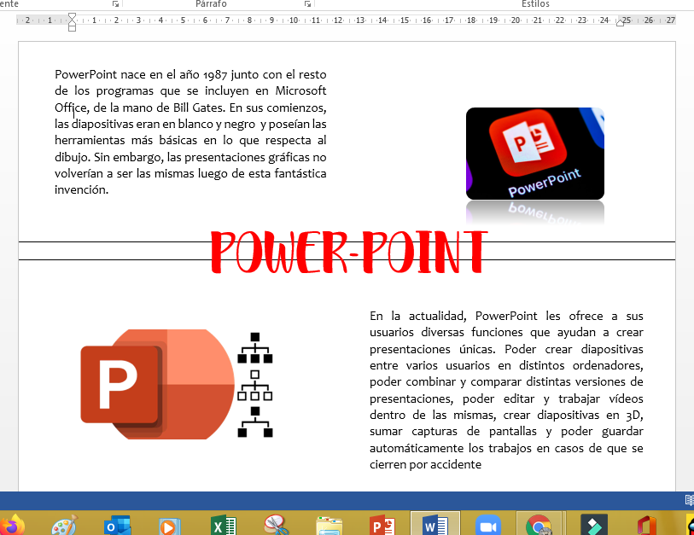Click the word 'herramientas' in first paragraph
This screenshot has height=535, width=694.
click(90, 141)
